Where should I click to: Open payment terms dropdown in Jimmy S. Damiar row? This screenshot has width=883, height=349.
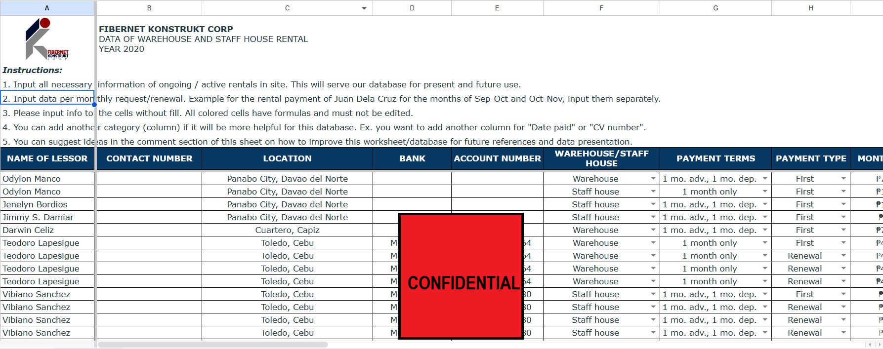coord(764,217)
